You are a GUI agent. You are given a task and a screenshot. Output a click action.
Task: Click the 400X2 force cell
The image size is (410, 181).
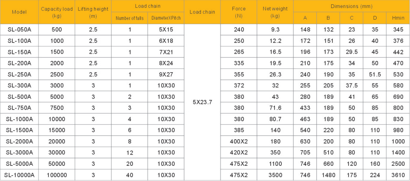[239, 141]
